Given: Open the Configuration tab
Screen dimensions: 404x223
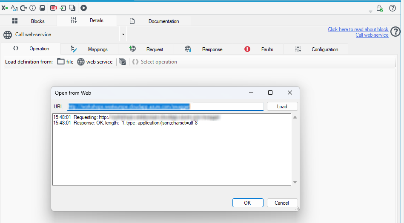Looking at the screenshot, I should [x=316, y=49].
